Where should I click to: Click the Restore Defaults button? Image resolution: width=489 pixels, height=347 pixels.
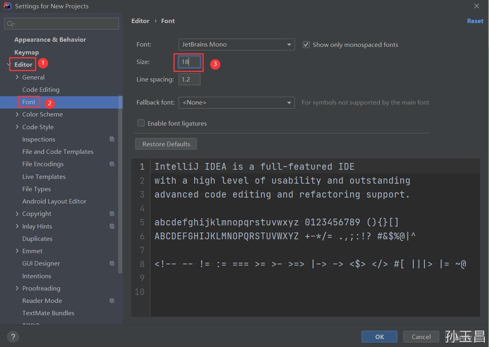pos(166,144)
